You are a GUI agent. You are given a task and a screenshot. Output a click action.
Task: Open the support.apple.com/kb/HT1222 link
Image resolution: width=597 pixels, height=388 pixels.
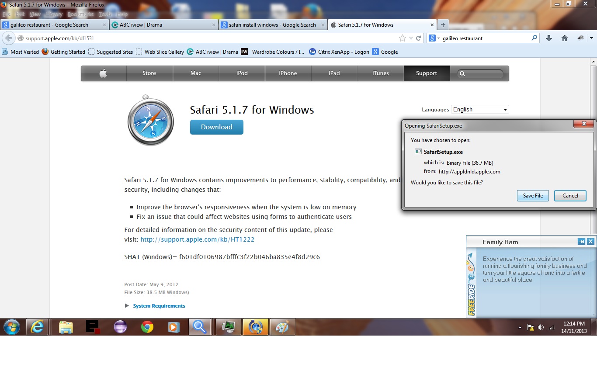197,239
